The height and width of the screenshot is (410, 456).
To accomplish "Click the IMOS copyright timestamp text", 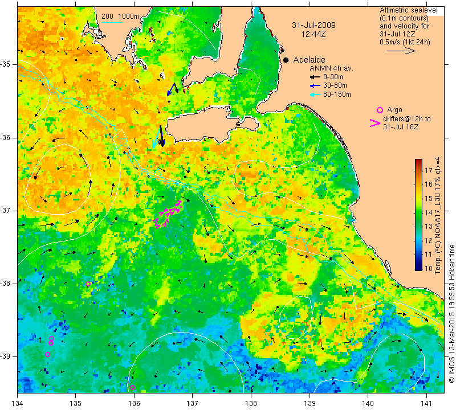I will click(x=451, y=313).
